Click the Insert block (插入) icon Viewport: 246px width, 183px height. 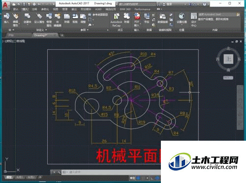(6, 18)
